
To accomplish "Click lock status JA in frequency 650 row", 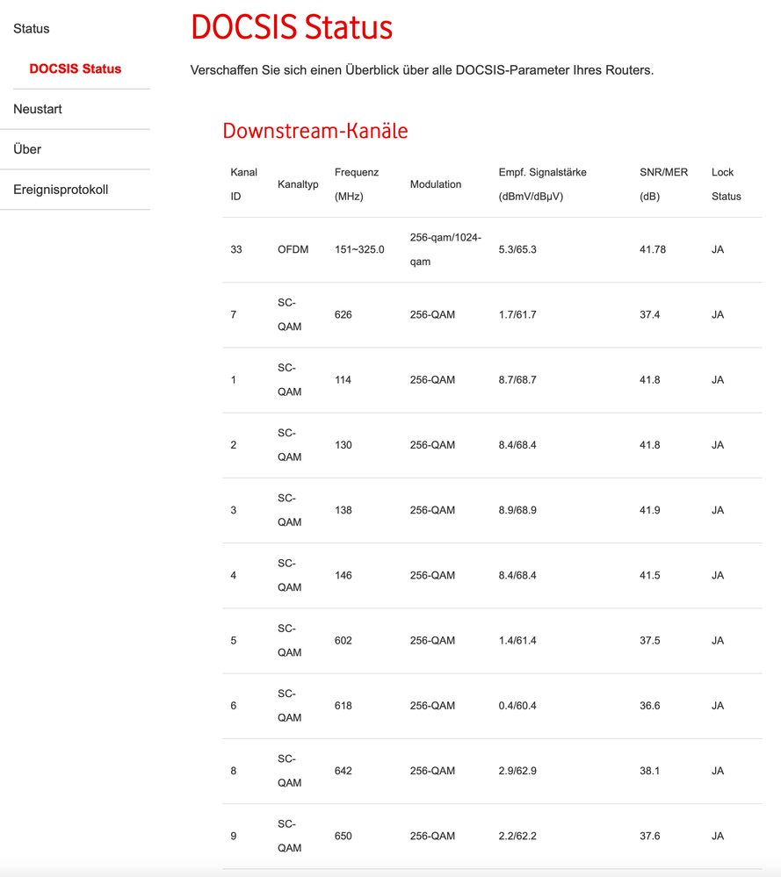I will (718, 836).
